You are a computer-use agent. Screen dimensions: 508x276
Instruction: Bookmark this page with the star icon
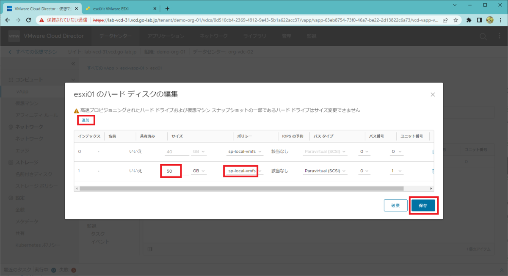(456, 20)
